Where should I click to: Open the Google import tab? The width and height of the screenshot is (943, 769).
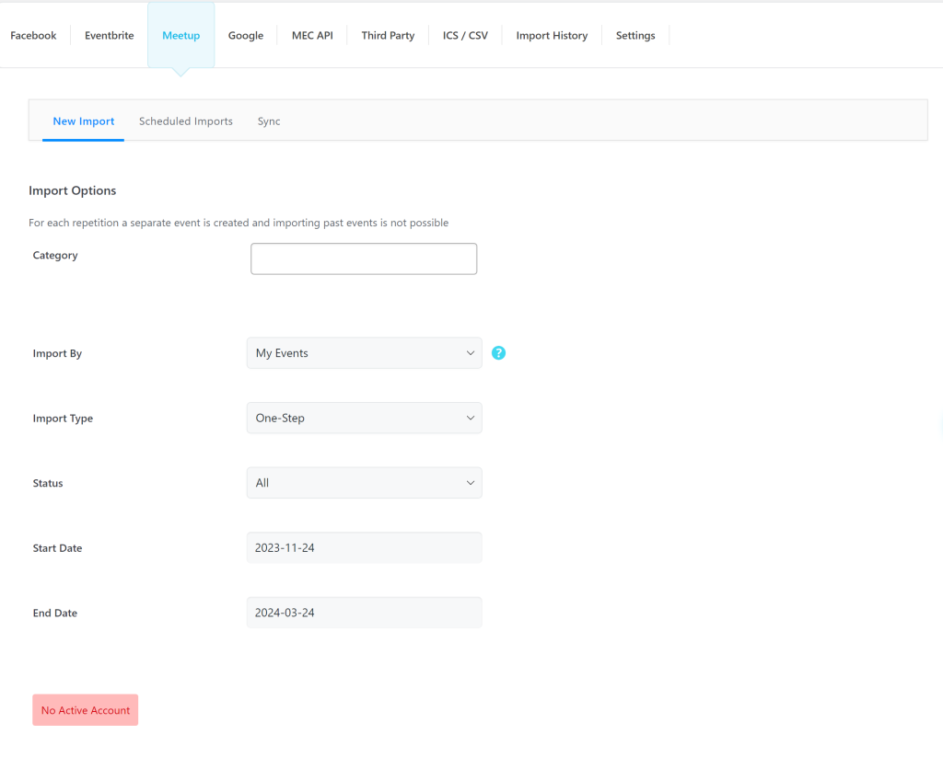pos(246,35)
